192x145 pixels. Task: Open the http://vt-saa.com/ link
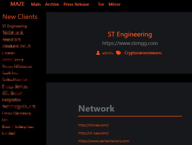pyautogui.click(x=94, y=133)
